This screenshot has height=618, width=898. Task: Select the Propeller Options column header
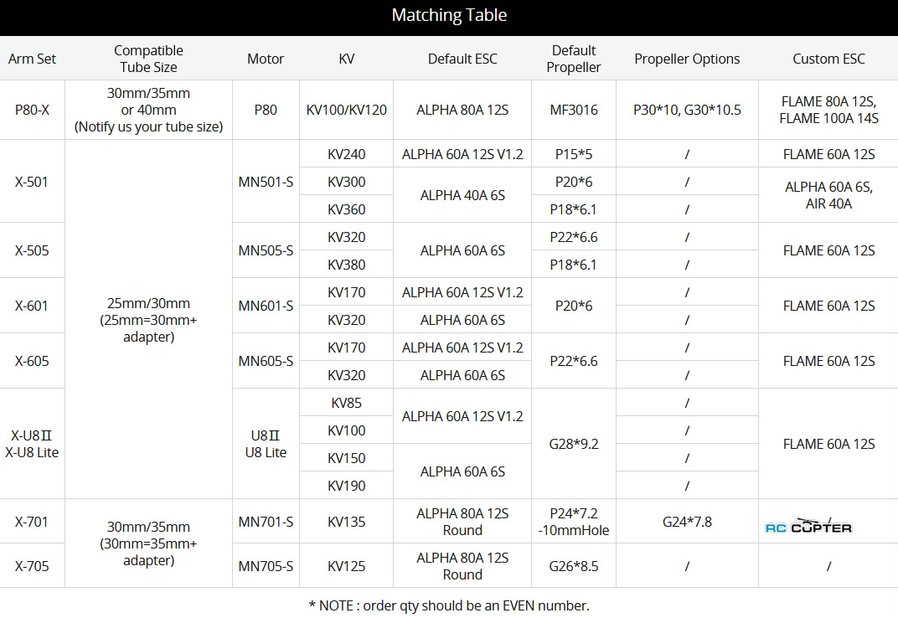pyautogui.click(x=687, y=59)
